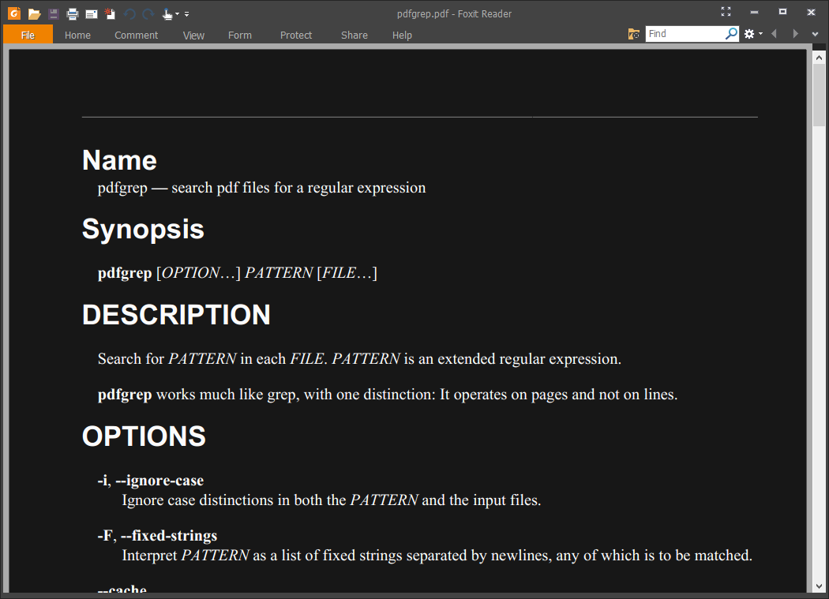
Task: Select the Hand tool icon
Action: 167,14
